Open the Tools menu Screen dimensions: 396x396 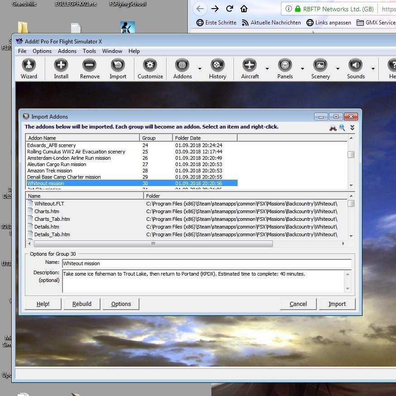(89, 51)
